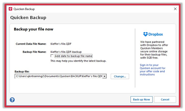Open the Sign in to your Quicken account link

[152, 70]
